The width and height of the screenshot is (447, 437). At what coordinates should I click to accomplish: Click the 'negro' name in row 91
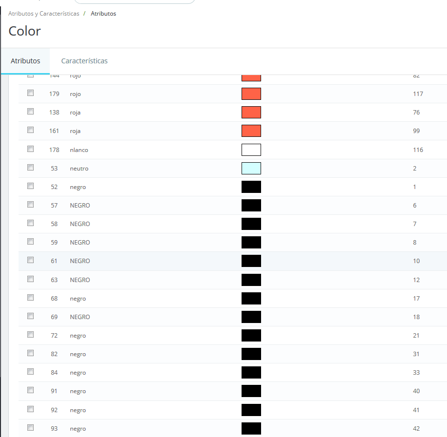point(78,392)
